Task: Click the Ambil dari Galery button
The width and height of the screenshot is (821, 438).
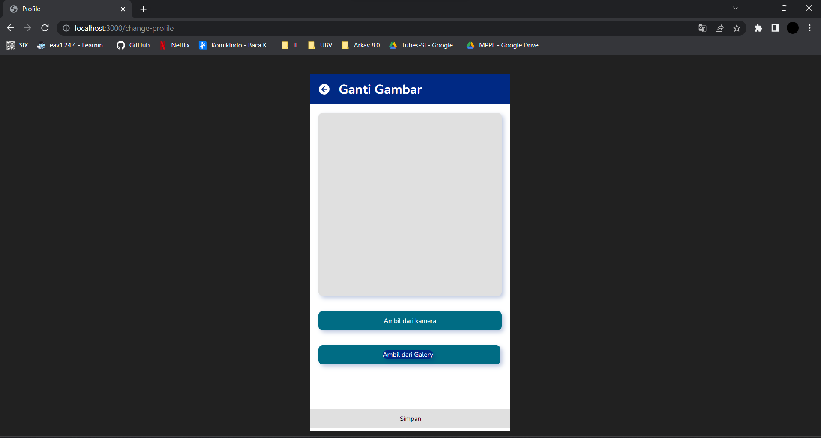Action: coord(409,355)
